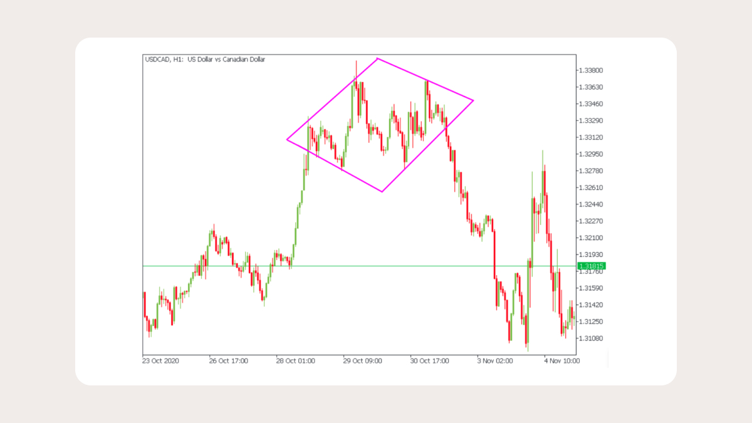Click the '4 Nov 10:00' time label

(x=562, y=361)
